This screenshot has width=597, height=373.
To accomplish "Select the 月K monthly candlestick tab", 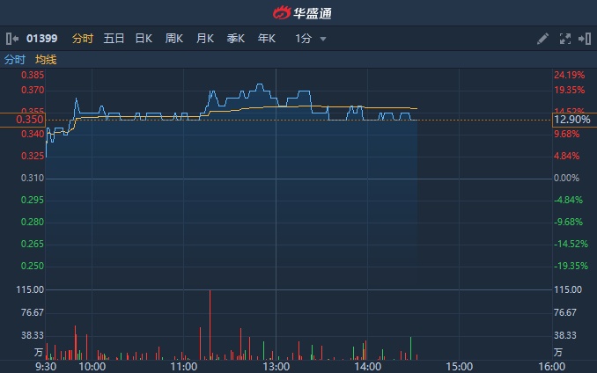I will click(205, 39).
